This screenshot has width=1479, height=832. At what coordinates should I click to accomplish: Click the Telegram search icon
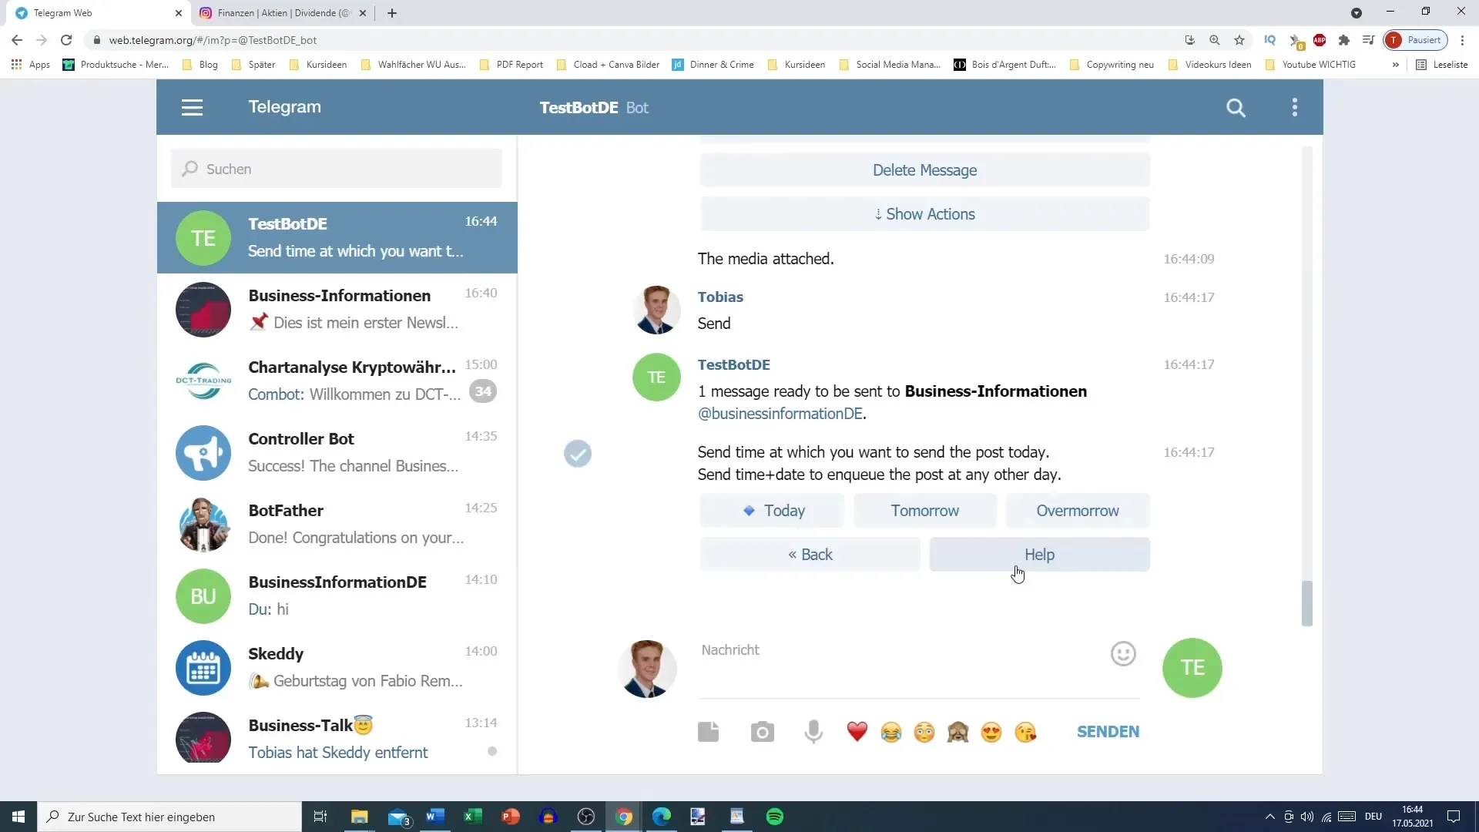click(x=1236, y=106)
